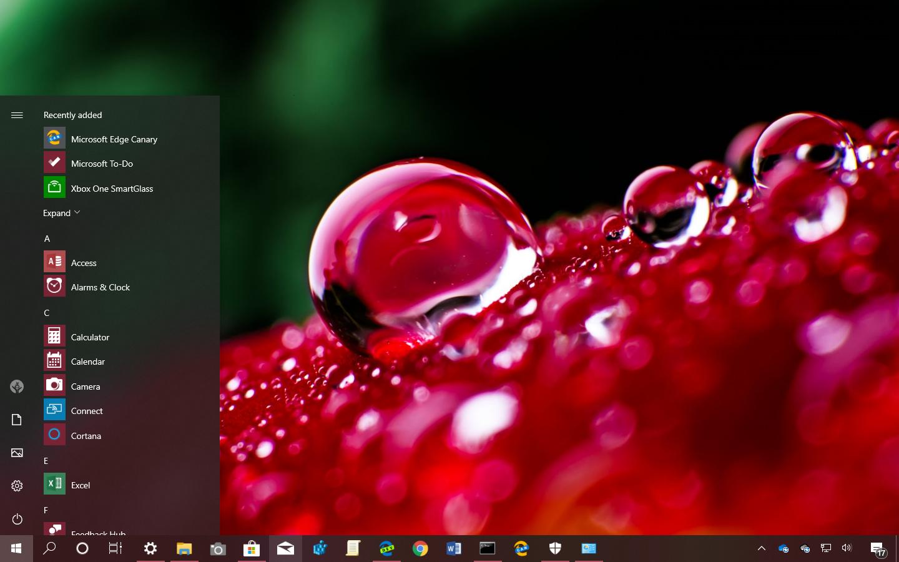Launch Calculator from the app list
Viewport: 899px width, 562px height.
click(x=91, y=337)
